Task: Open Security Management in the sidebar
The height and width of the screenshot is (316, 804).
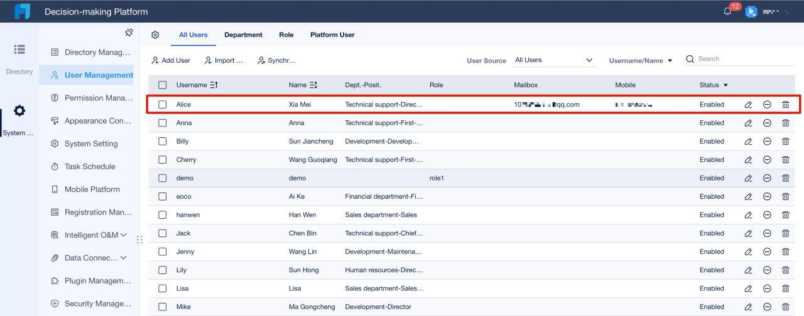Action: tap(87, 303)
